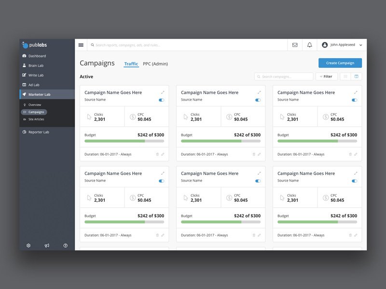Expand the John Appleseed account dropdown arrow
Viewport: 386px width, 289px height.
[x=360, y=45]
